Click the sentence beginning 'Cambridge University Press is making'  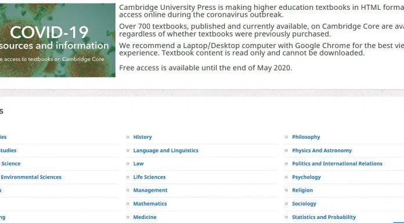coord(262,11)
